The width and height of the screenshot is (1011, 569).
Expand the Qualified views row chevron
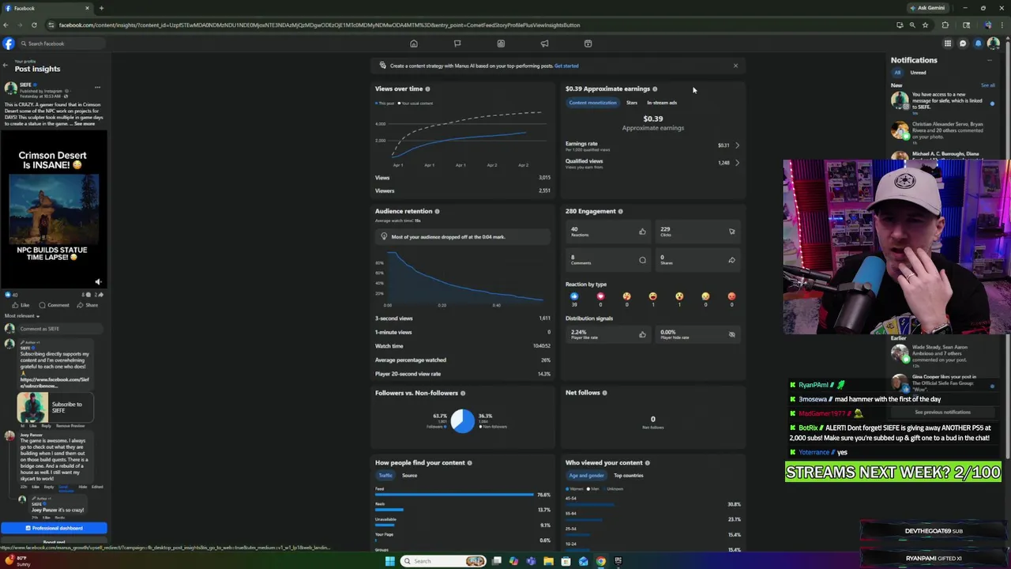pyautogui.click(x=737, y=163)
